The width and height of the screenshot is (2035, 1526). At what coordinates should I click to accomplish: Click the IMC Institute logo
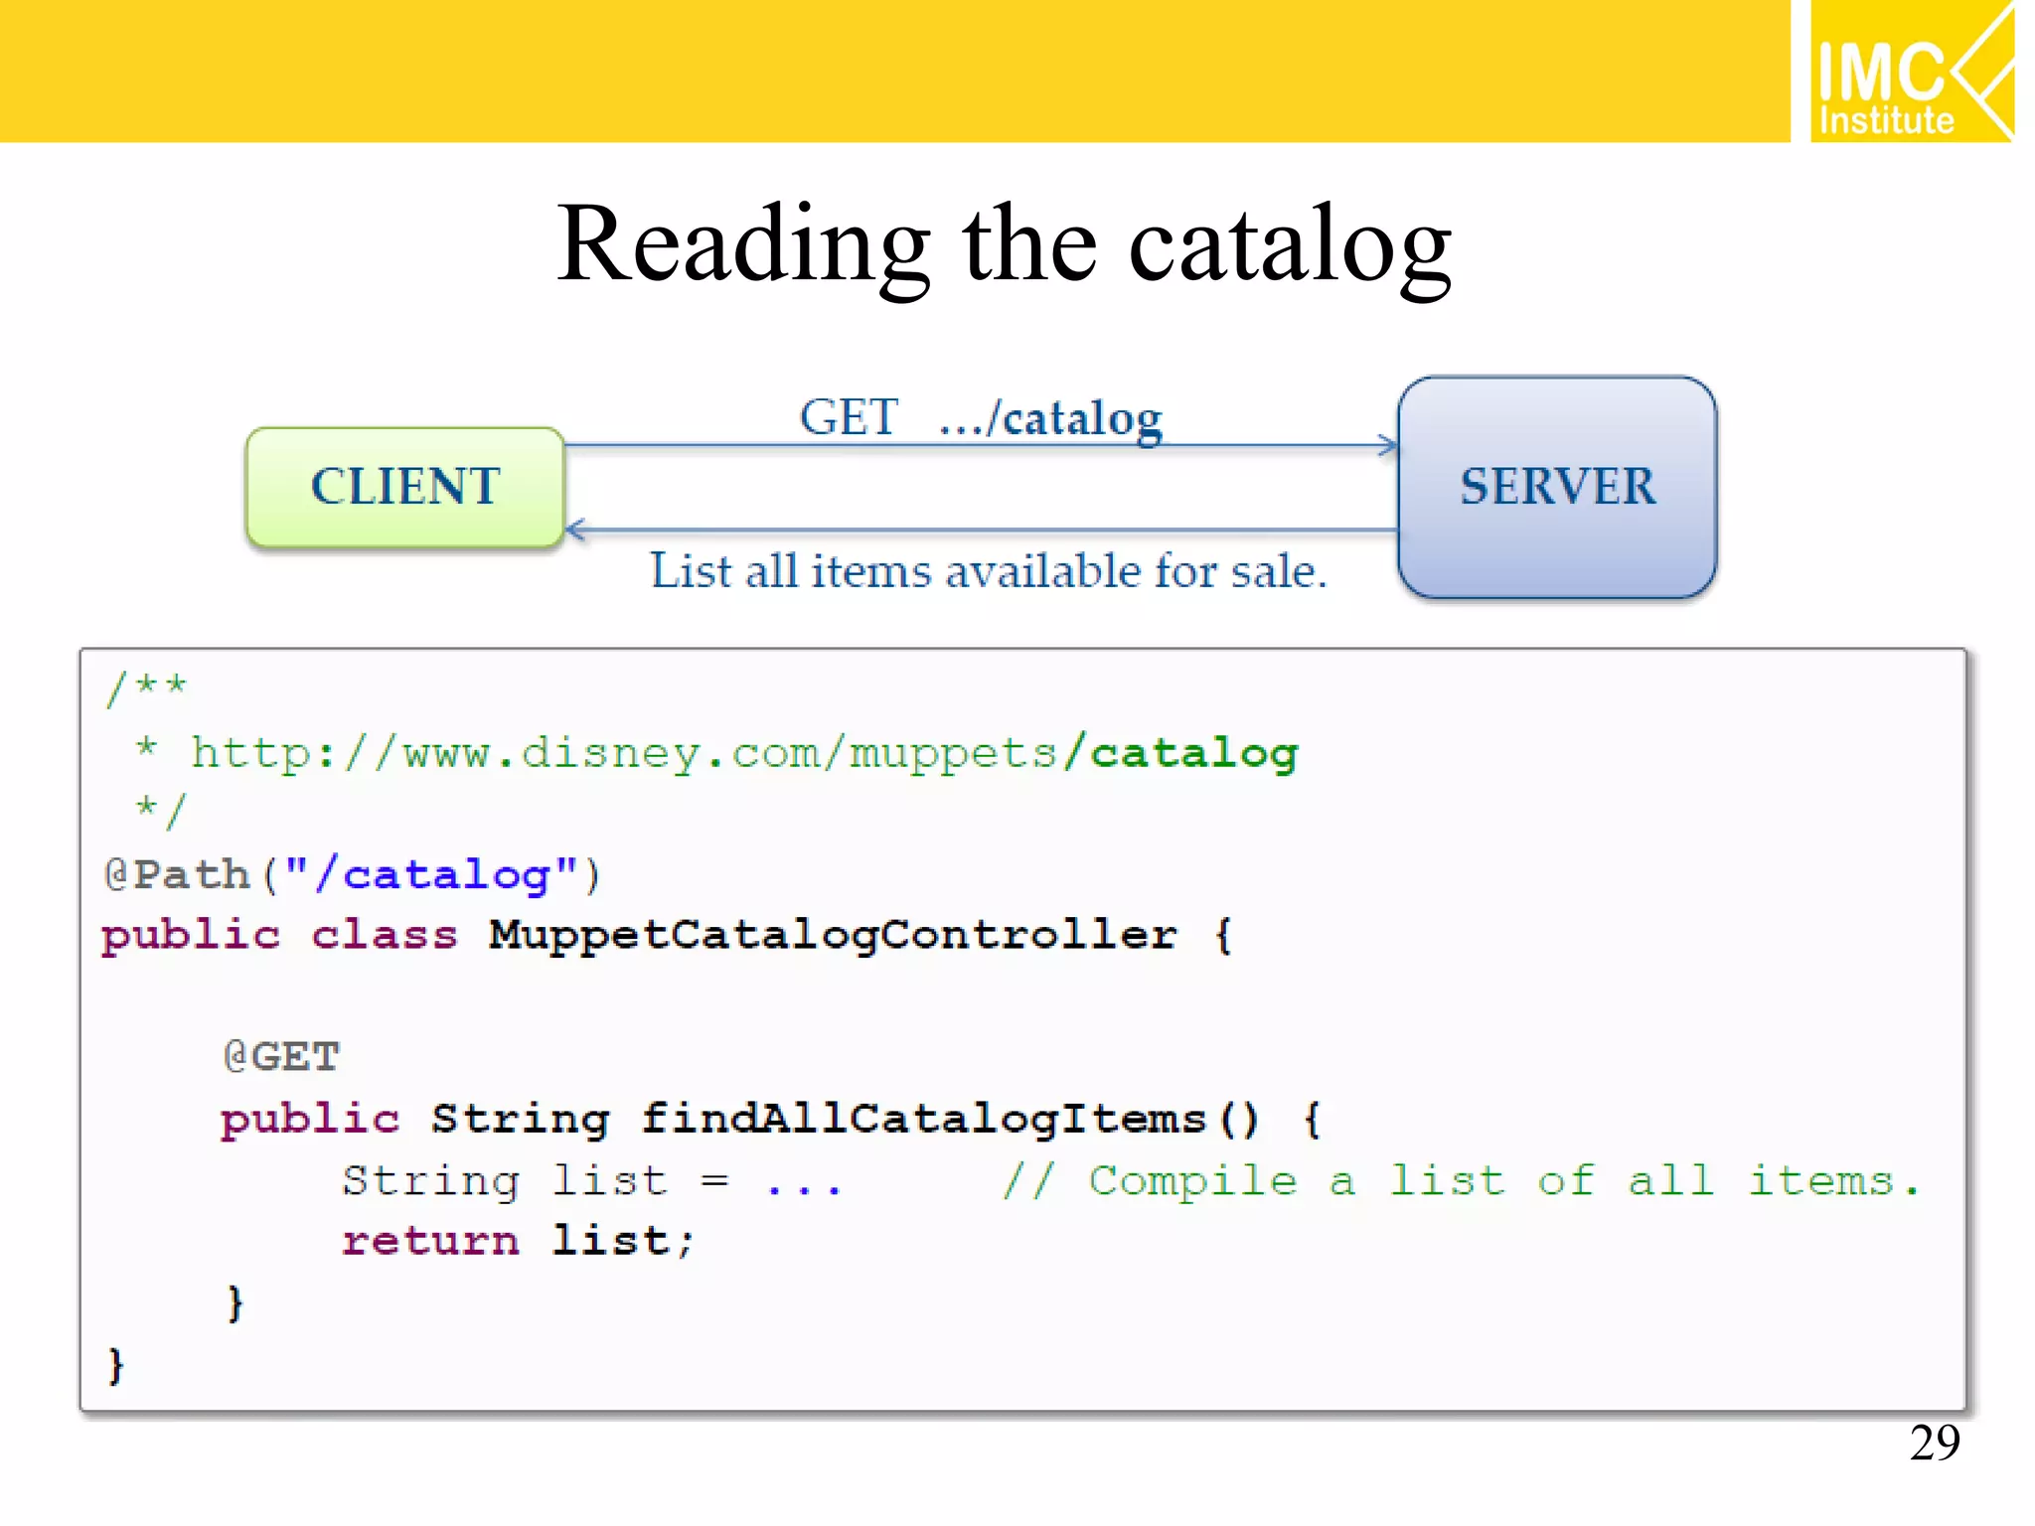tap(1913, 72)
